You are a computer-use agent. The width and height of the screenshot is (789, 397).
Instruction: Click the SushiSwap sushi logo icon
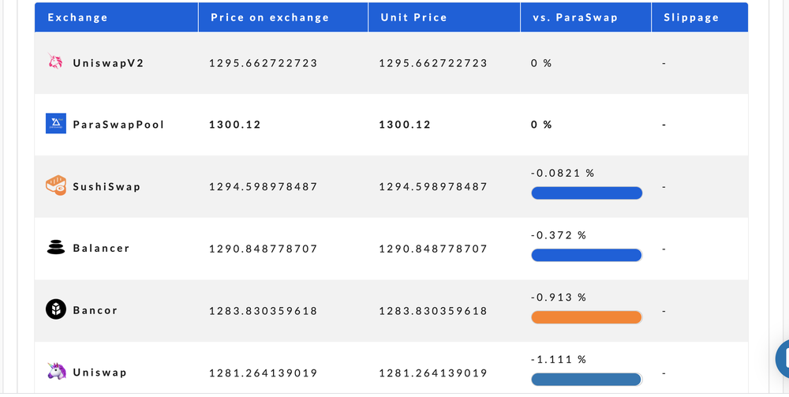click(56, 185)
